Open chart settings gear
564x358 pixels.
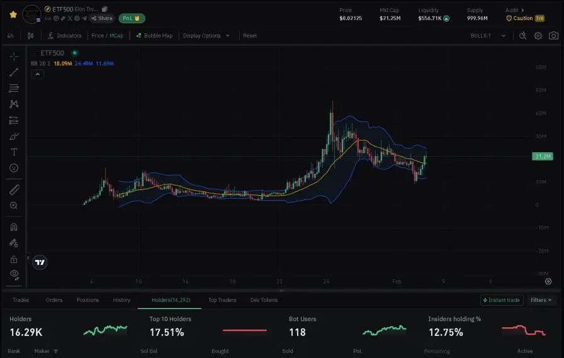click(538, 36)
